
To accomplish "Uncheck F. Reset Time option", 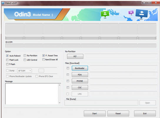I will [44, 55].
